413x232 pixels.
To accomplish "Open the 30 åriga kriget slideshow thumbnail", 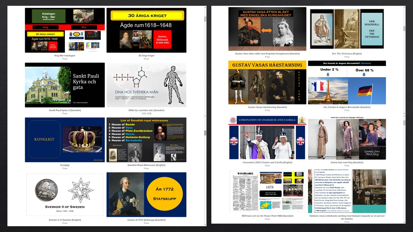I will (146, 30).
